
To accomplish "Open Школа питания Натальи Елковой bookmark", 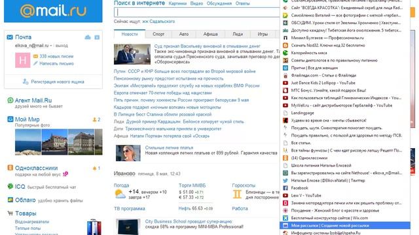I will (x=345, y=165).
